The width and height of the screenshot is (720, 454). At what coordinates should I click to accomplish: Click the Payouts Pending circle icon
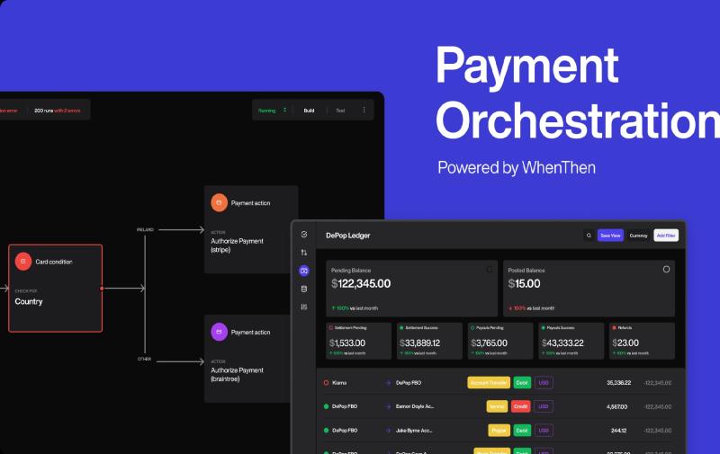point(472,328)
